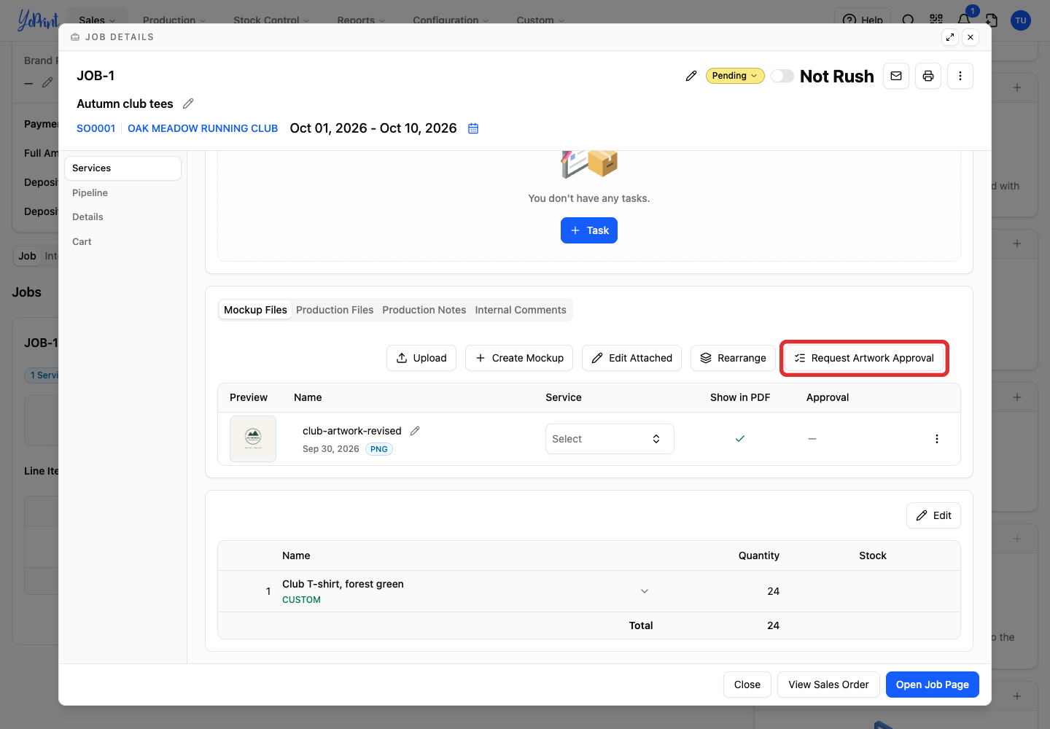
Task: Click the YoPrint logo
Action: [38, 20]
